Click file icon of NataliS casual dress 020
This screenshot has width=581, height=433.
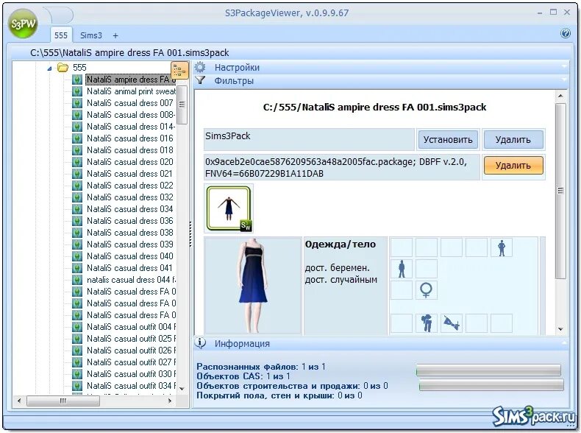(x=77, y=162)
